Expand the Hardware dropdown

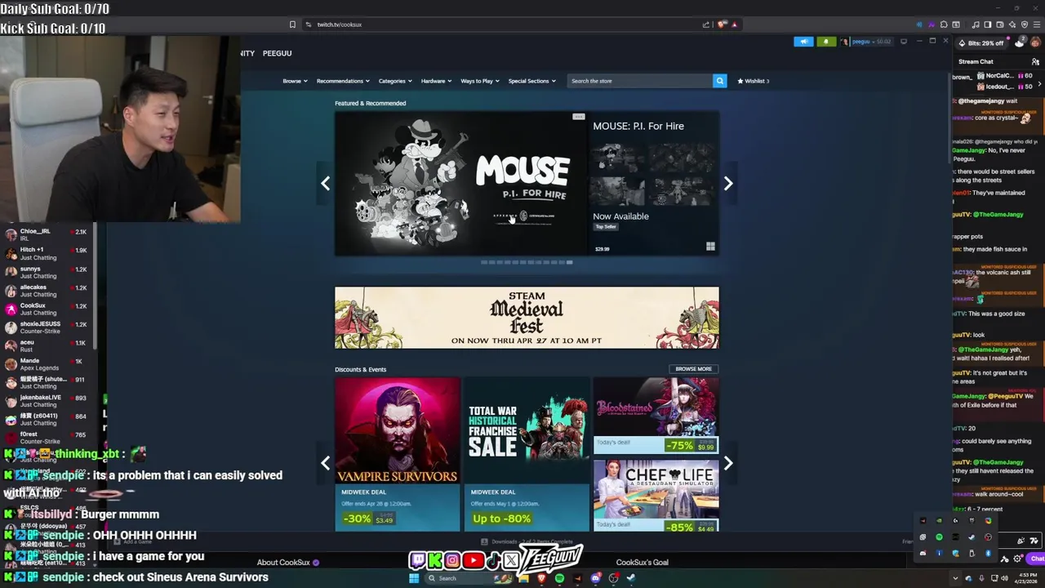pos(436,81)
